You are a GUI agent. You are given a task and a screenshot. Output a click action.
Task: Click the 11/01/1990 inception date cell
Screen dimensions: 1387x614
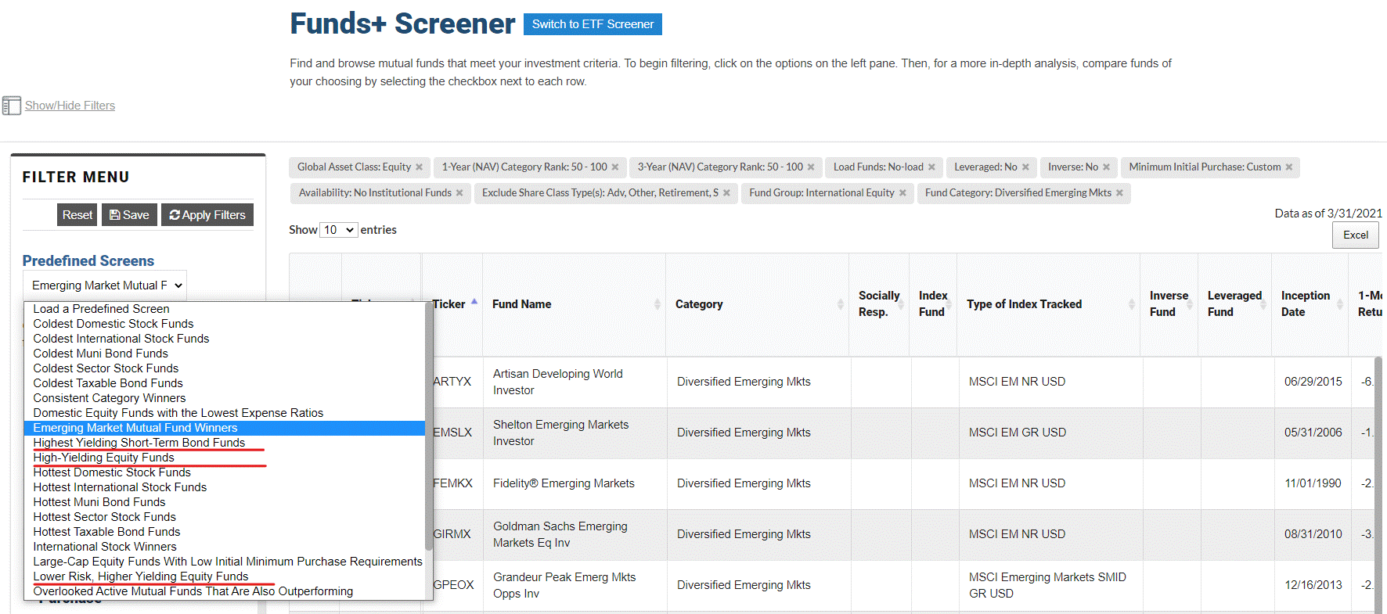click(x=1313, y=483)
